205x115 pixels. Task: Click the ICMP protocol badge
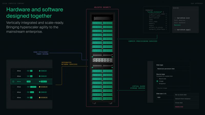point(29,82)
